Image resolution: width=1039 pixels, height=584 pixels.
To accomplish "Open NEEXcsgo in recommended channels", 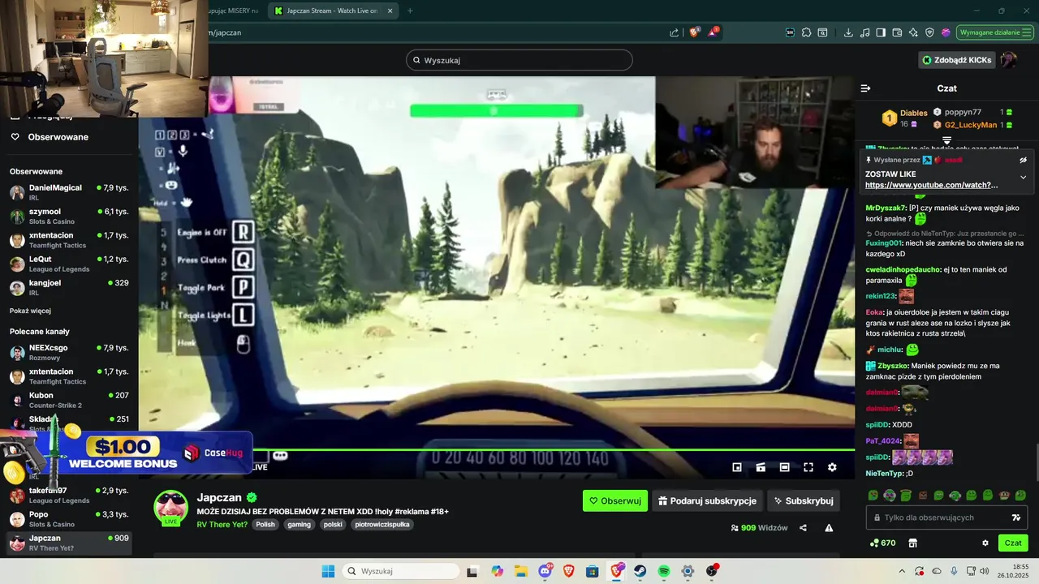I will pos(69,352).
